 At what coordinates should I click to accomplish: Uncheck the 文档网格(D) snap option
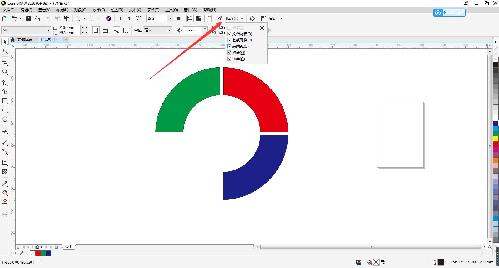click(230, 34)
